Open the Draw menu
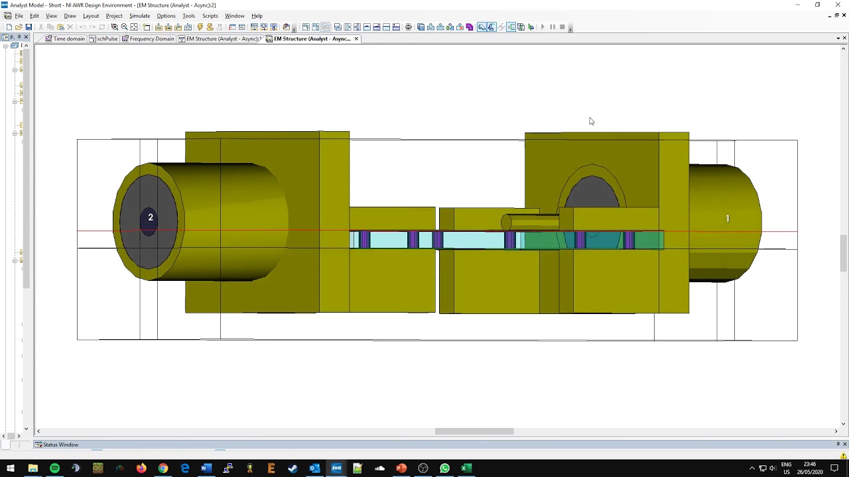849x477 pixels. click(x=70, y=16)
